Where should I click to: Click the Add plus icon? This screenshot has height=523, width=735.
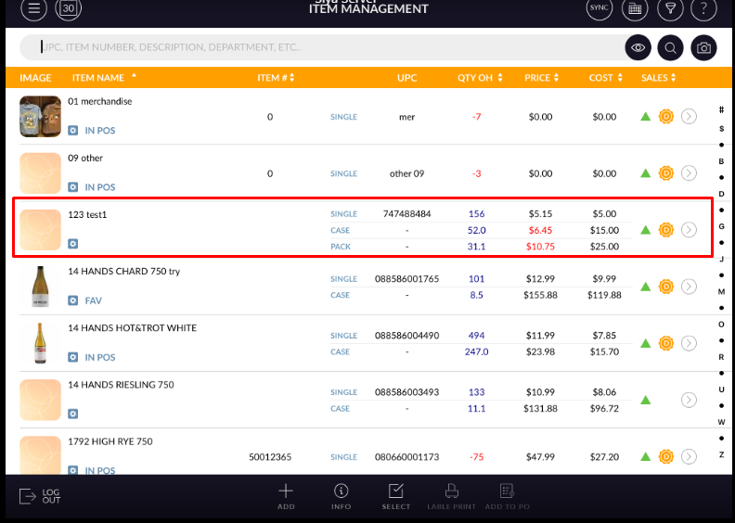(x=286, y=494)
